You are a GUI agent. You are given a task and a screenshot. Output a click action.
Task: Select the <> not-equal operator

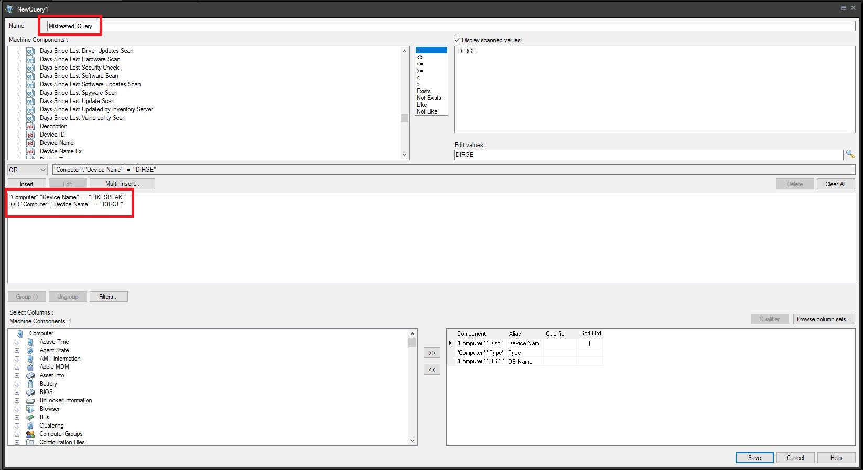click(x=431, y=57)
